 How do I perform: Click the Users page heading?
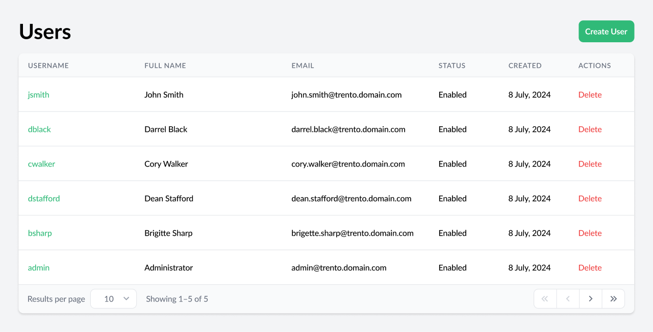[45, 32]
